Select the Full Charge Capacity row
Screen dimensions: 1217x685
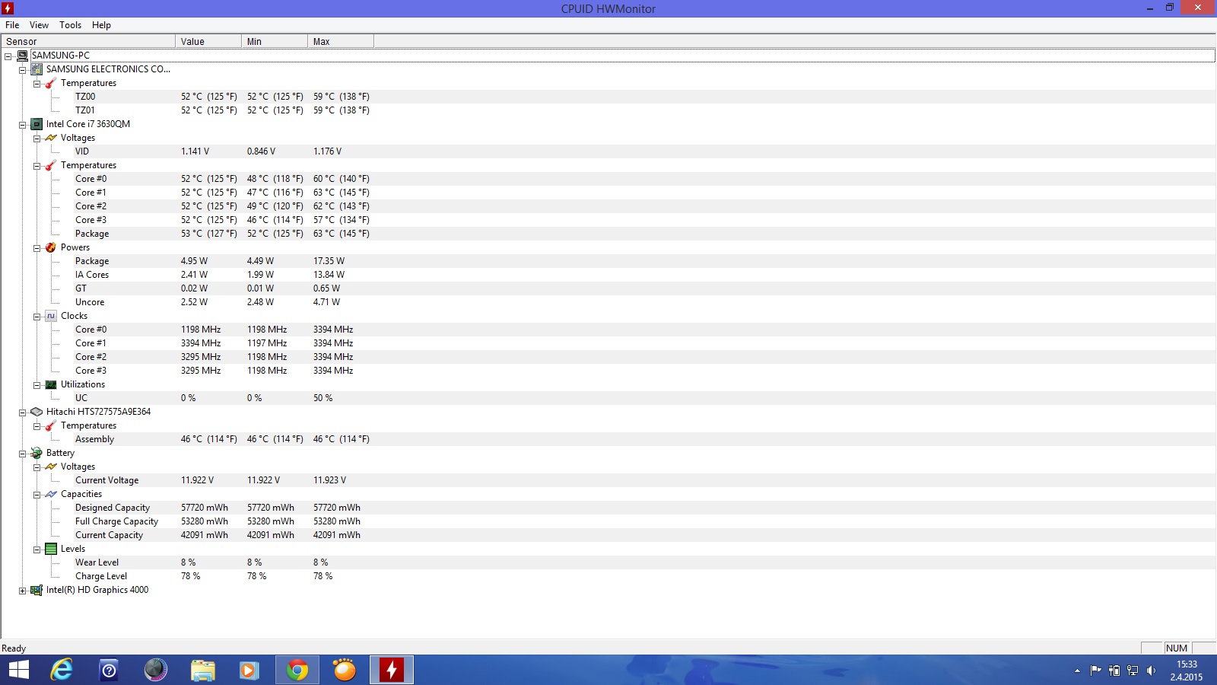click(x=607, y=521)
